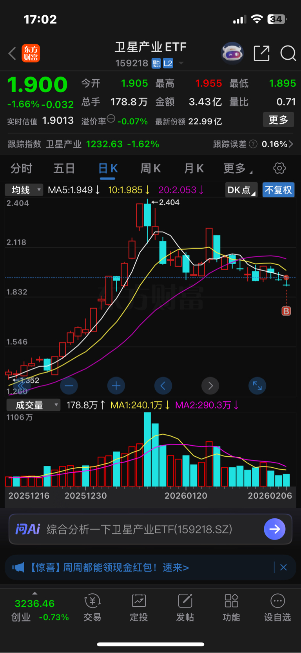Tap the 20260120 date label

[x=186, y=496]
